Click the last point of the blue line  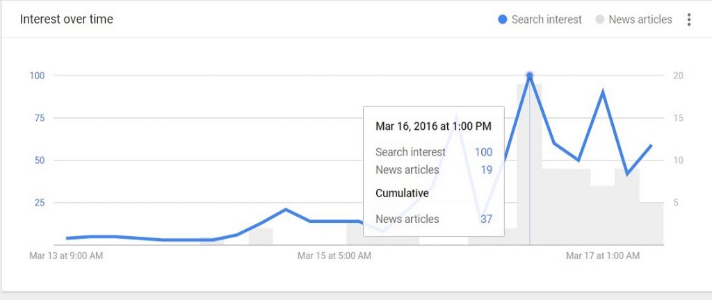coord(651,145)
